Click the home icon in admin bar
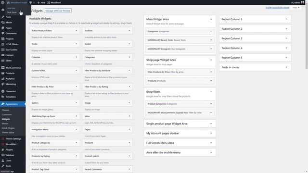This screenshot has width=308, height=173. pos(8,2)
